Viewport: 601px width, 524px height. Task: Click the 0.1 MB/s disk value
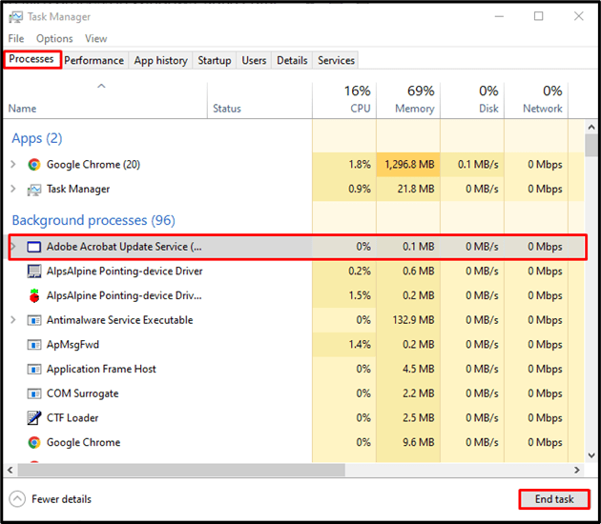(x=478, y=165)
